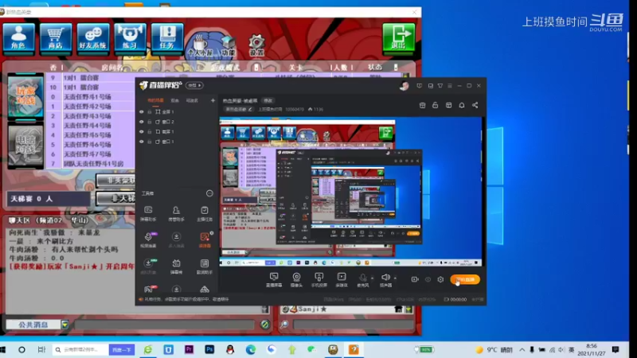
Task: Open the 弹幕助手 danmaku assistant tool
Action: coord(148,213)
